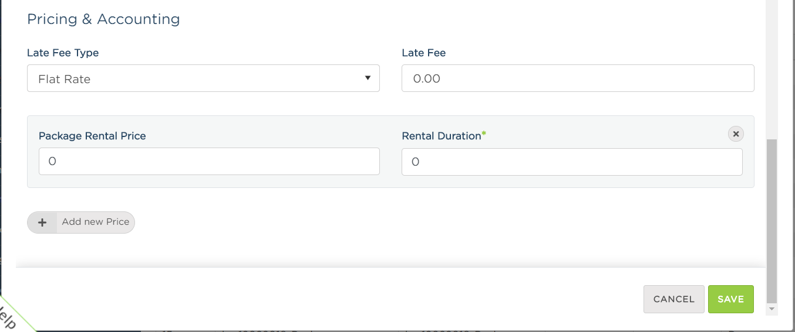Click the plus icon beside Add new Price
This screenshot has width=795, height=332.
point(42,223)
